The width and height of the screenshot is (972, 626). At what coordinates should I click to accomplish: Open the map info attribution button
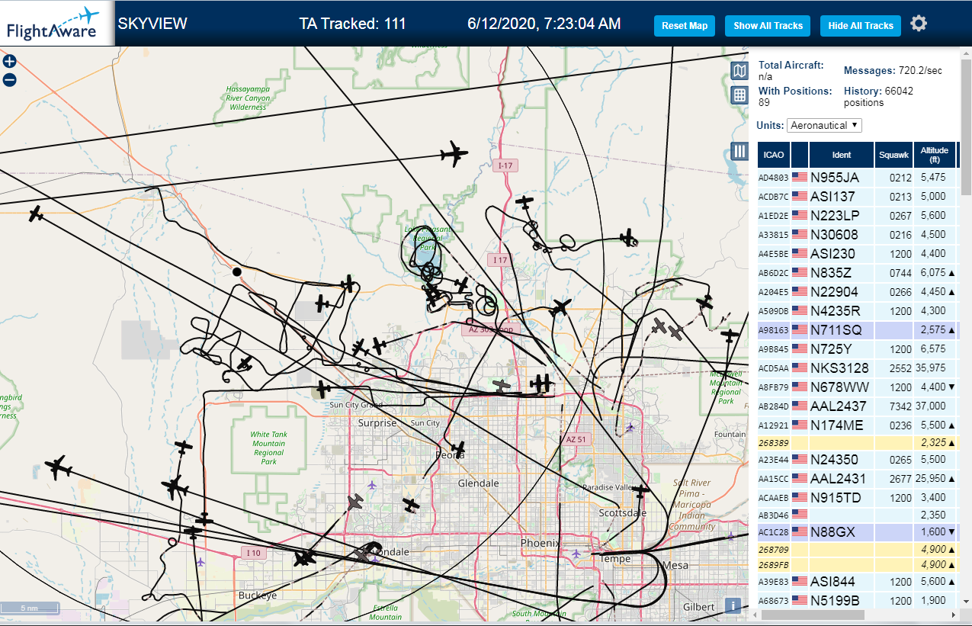[733, 605]
